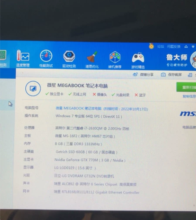Open 问题反馈 feedback link
This screenshot has width=196, height=220.
pos(174,46)
